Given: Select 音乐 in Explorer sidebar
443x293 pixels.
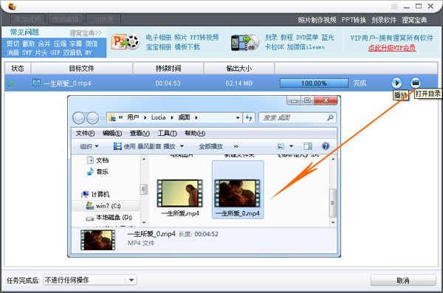Looking at the screenshot, I should click(x=97, y=171).
